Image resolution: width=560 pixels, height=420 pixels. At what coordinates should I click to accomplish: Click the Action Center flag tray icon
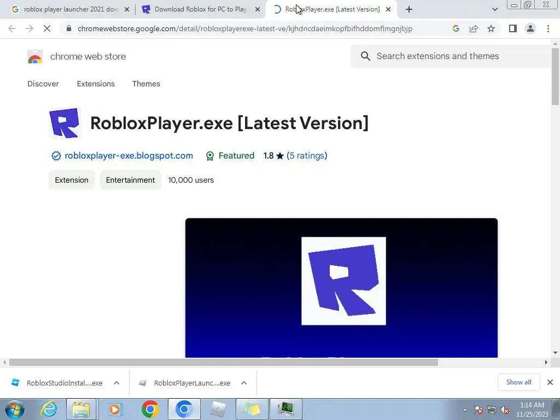pyautogui.click(x=479, y=410)
